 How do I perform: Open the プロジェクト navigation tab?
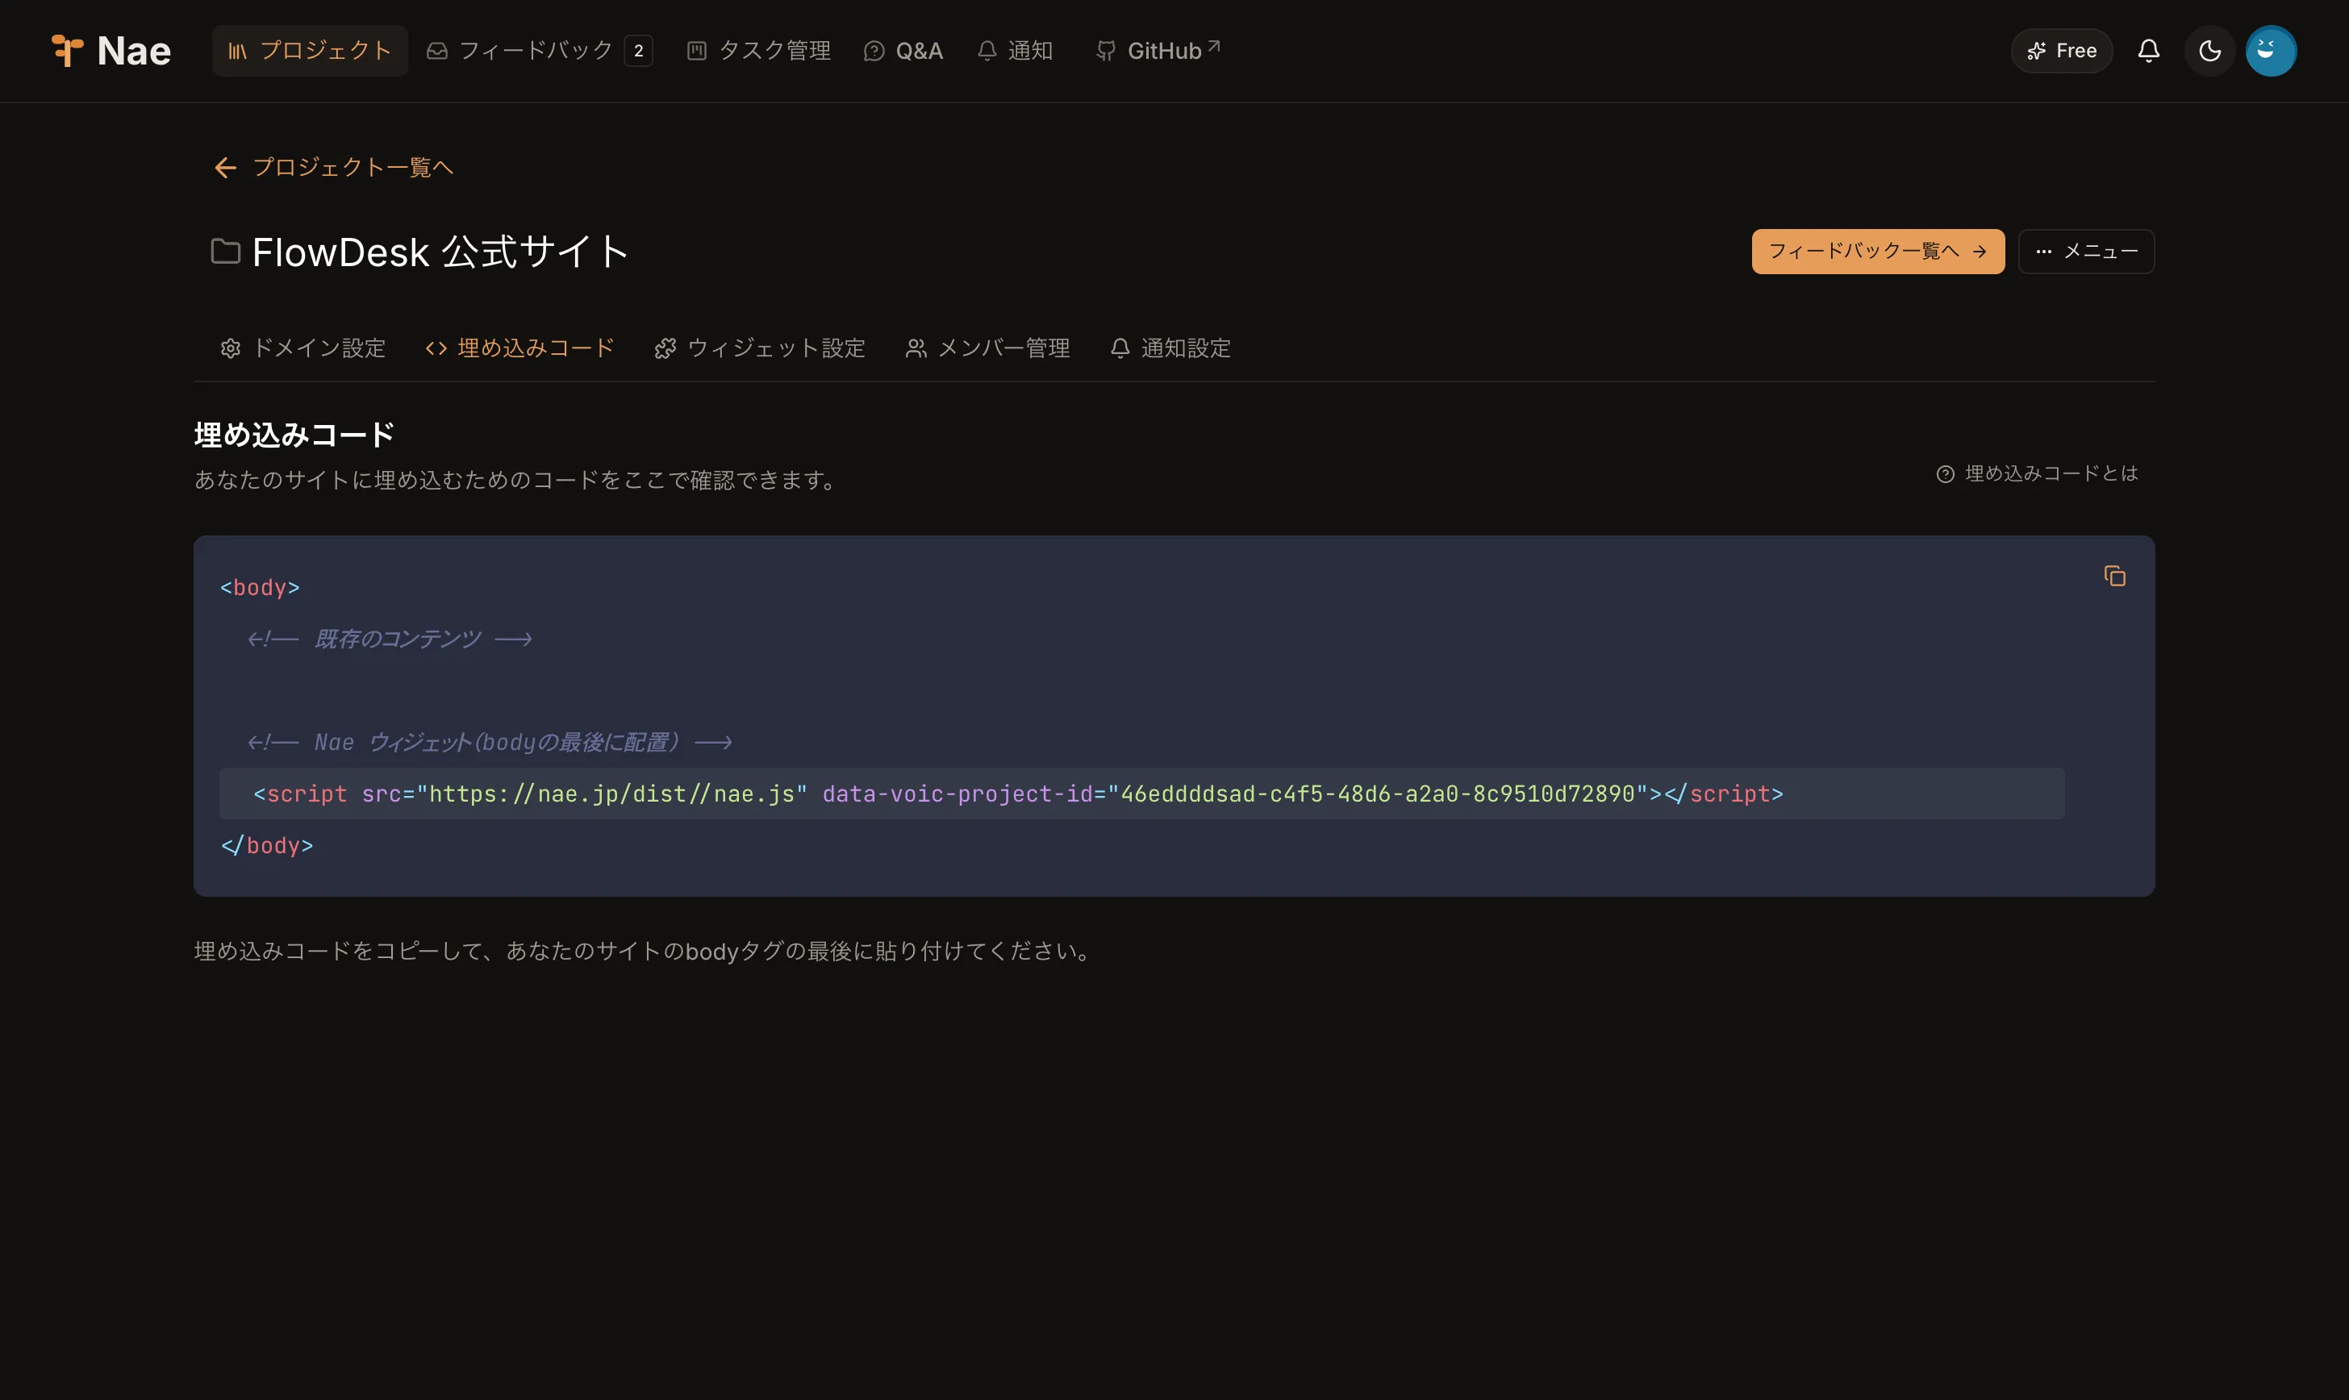coord(310,51)
